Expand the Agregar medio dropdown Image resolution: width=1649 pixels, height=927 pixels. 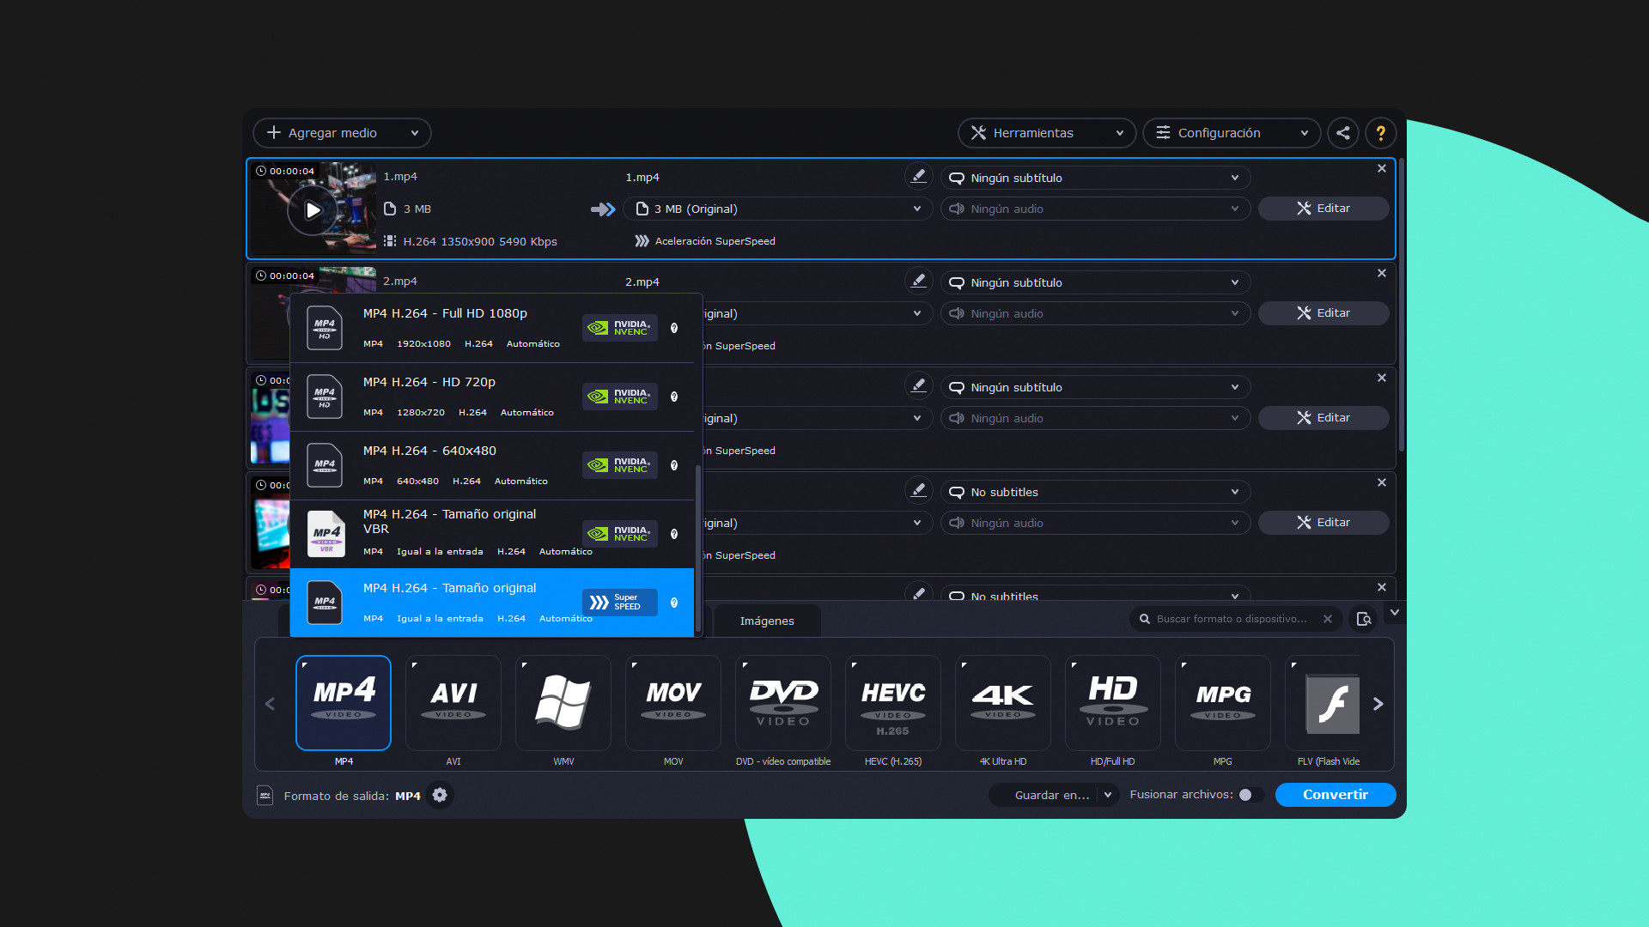[x=415, y=133]
